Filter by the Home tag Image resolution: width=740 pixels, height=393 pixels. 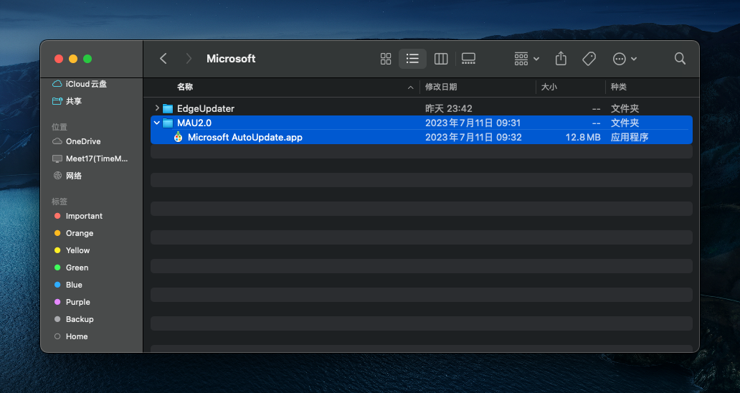click(77, 336)
